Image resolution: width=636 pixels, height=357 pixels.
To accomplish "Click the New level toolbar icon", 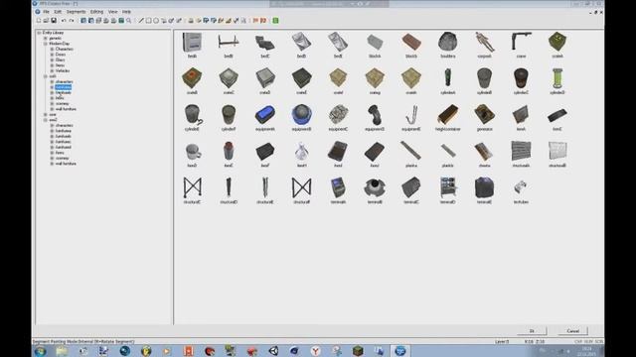I will [x=39, y=20].
